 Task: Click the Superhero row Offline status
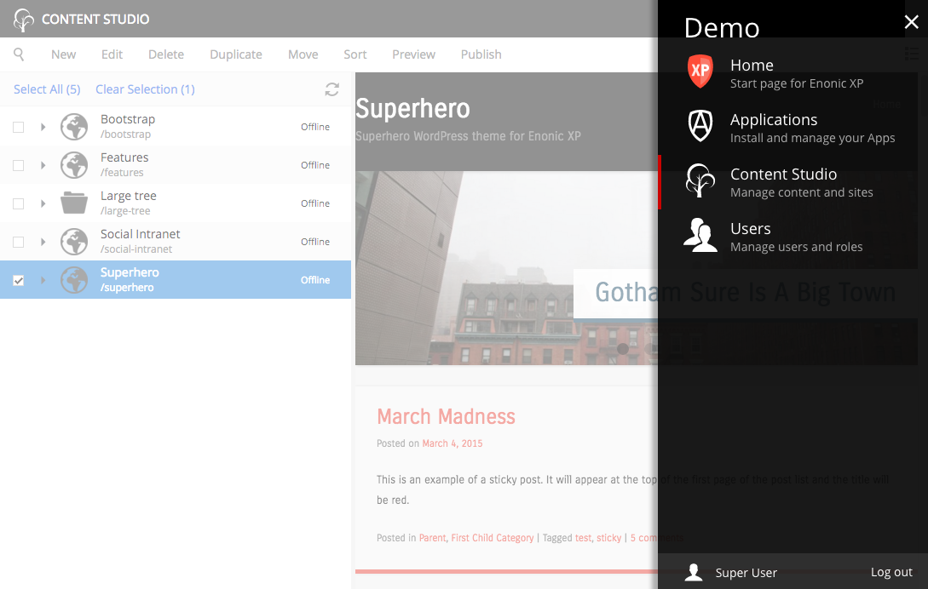[315, 280]
